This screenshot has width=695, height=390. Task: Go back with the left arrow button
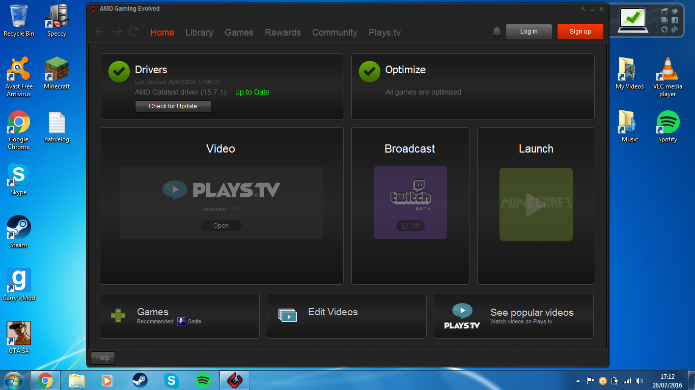click(x=100, y=32)
